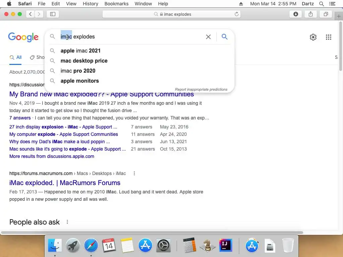The image size is (343, 257).
Task: Open Trash in the Dock
Action: 288,245
